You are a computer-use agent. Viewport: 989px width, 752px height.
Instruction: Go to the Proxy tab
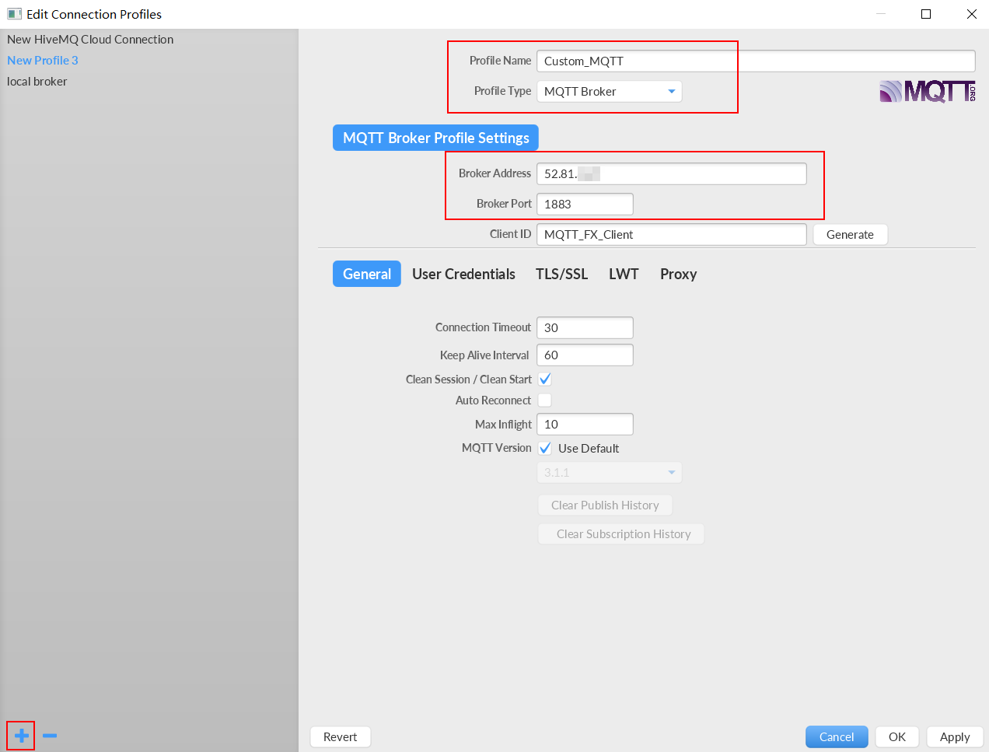(x=678, y=275)
